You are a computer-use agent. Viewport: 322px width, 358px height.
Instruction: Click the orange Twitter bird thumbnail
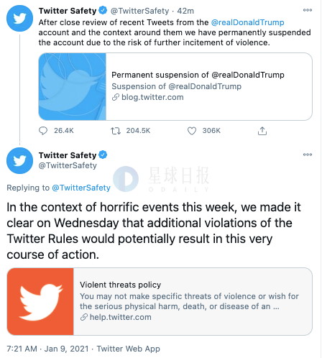coord(40,301)
